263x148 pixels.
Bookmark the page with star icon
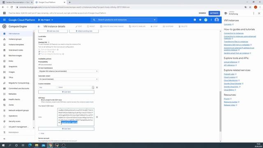click(x=250, y=7)
